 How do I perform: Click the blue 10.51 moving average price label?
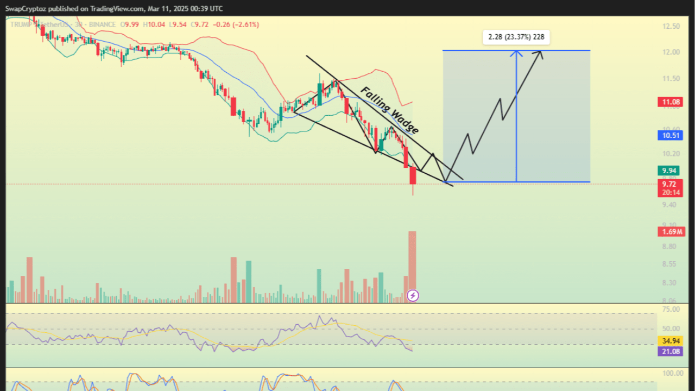pos(670,135)
